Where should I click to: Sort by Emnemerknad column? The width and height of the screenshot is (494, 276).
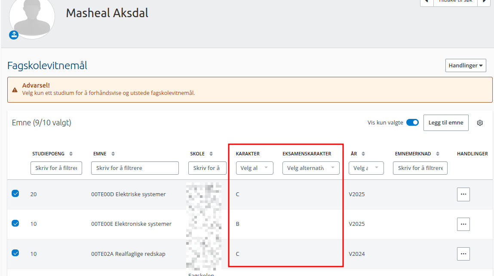438,154
